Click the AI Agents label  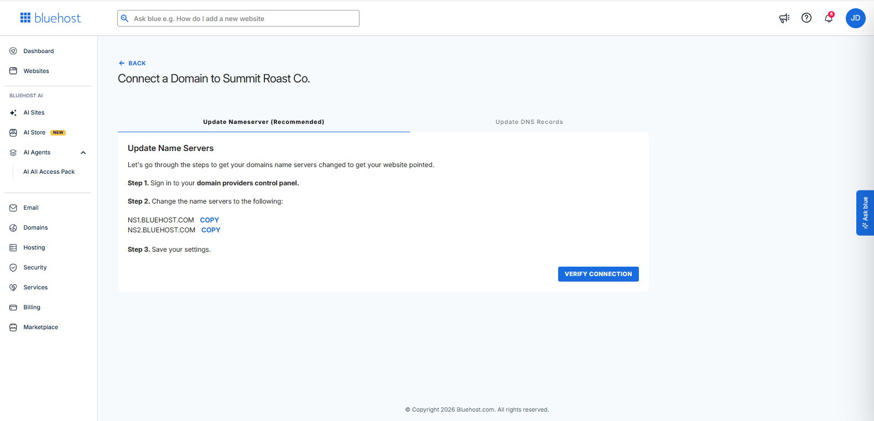point(37,153)
